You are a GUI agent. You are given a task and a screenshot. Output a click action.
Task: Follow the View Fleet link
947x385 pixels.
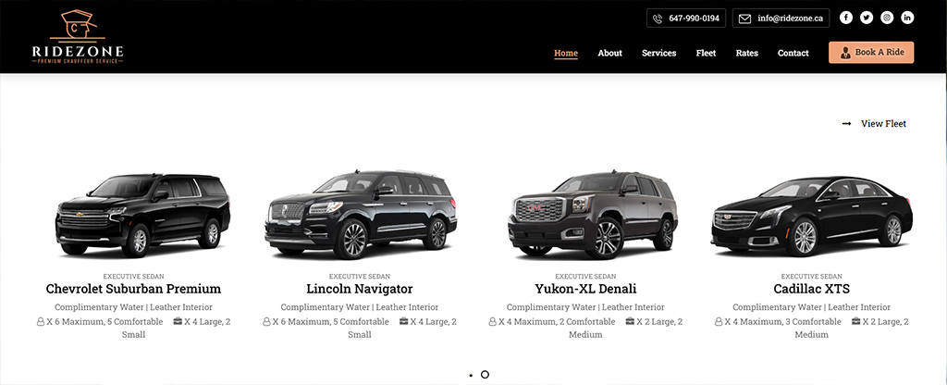point(883,123)
